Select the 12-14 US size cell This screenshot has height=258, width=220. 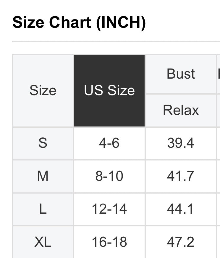(109, 209)
